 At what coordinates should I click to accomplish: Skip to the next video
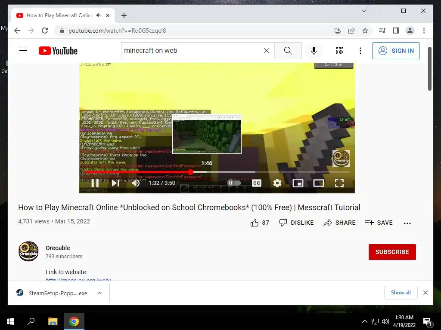click(115, 183)
